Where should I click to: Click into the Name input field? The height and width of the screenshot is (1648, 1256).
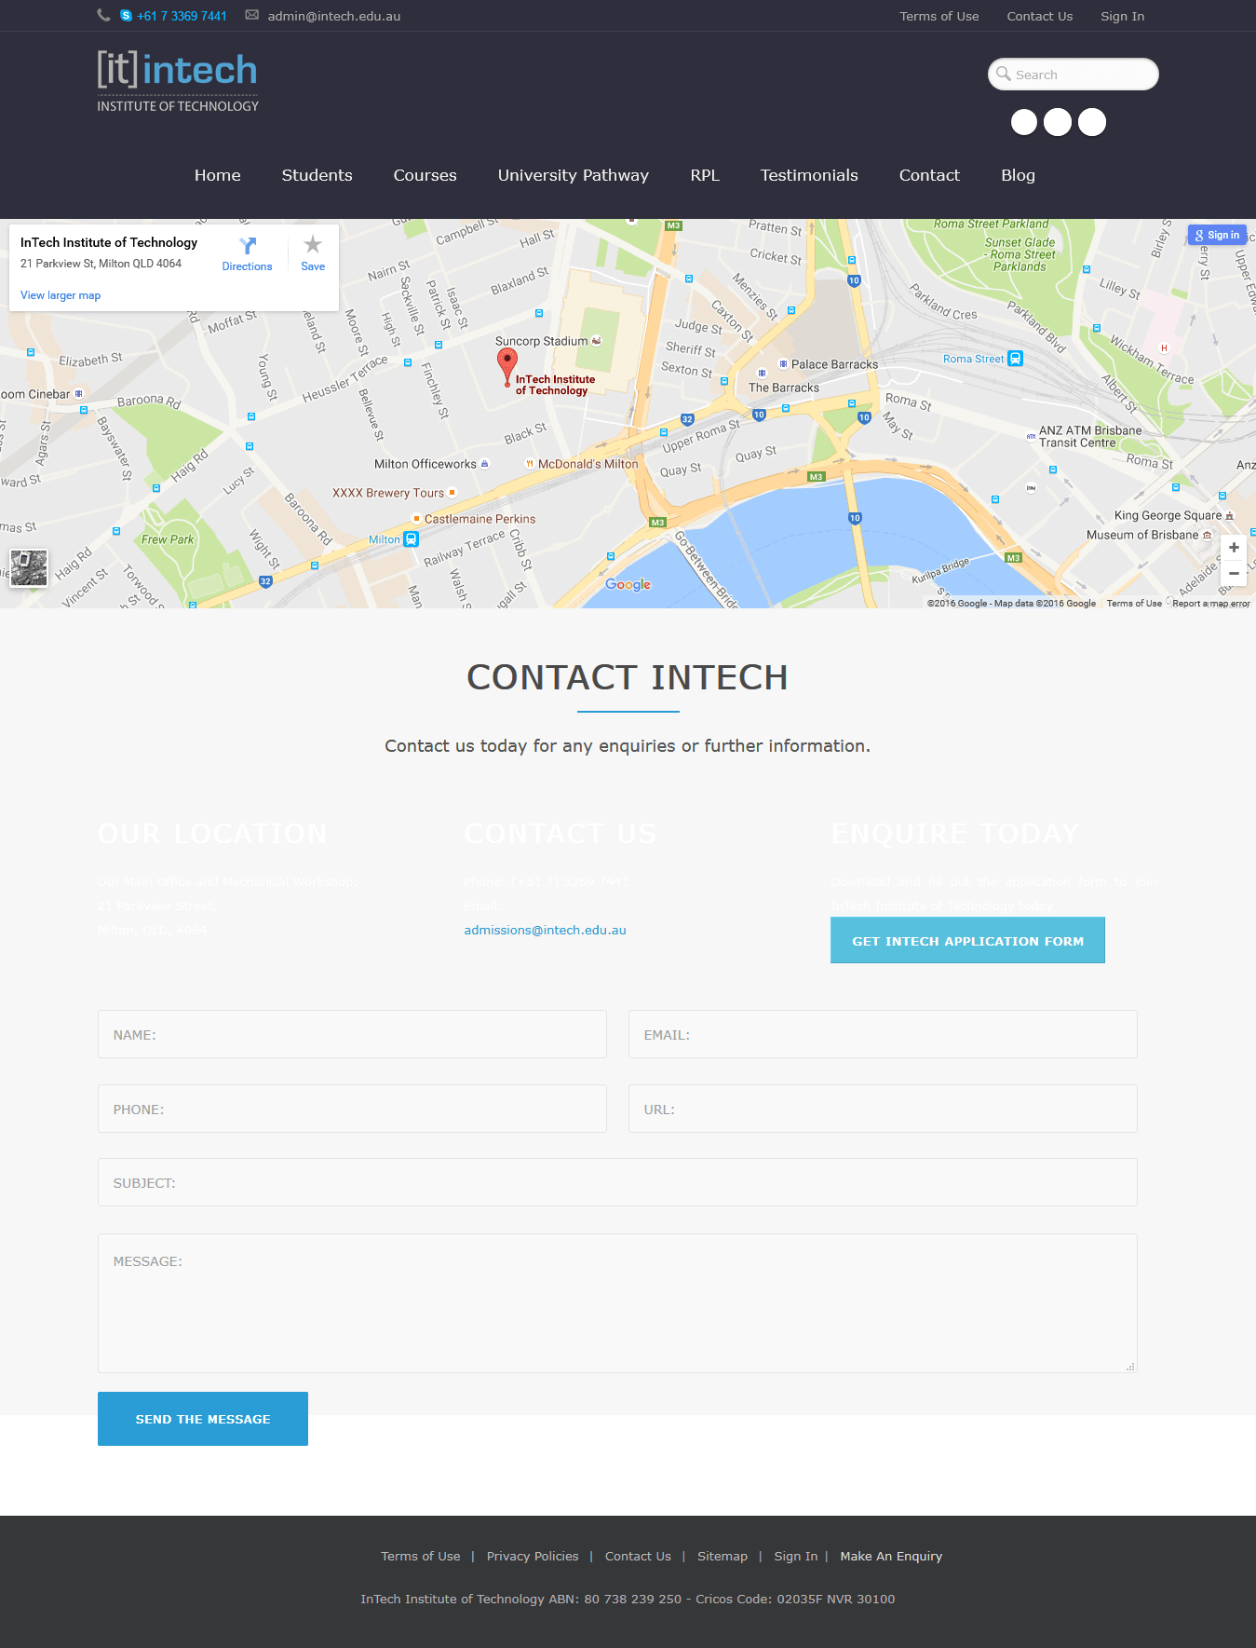pos(352,1034)
